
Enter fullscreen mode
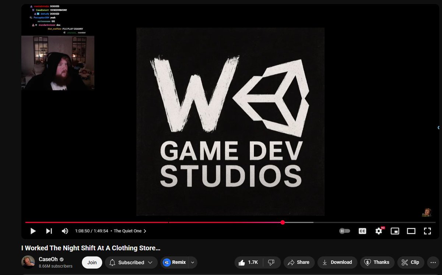pos(427,231)
